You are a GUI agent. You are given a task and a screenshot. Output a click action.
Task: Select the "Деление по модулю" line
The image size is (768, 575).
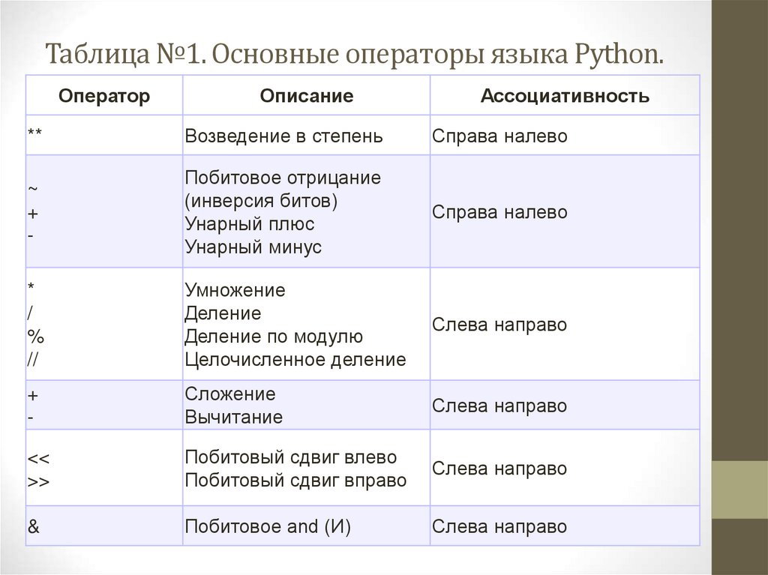tap(274, 337)
